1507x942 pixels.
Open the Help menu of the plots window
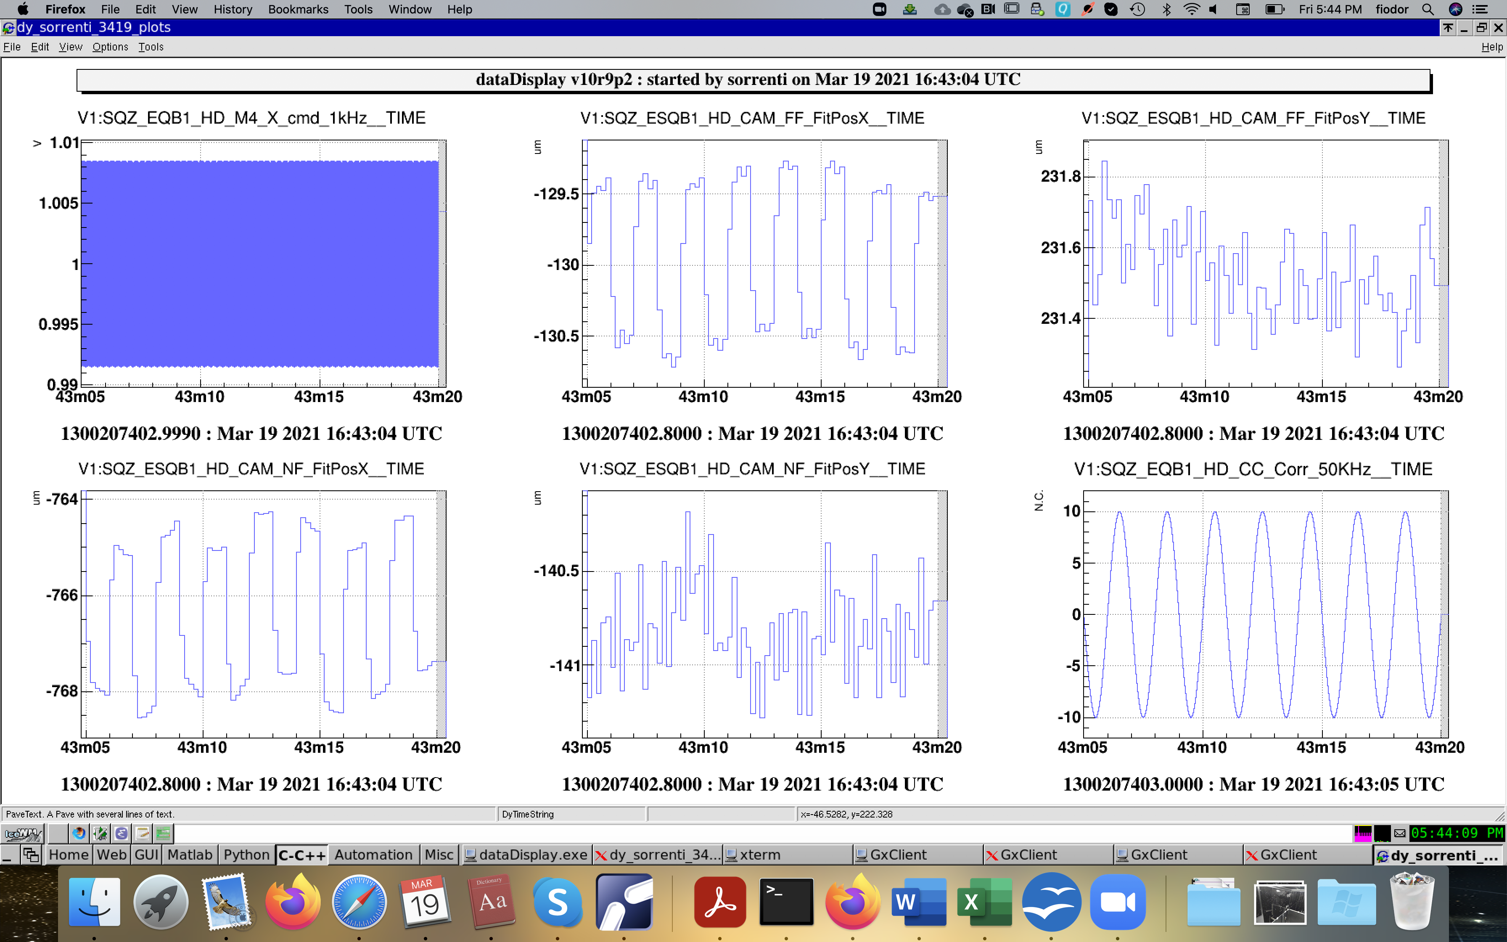pos(1491,47)
